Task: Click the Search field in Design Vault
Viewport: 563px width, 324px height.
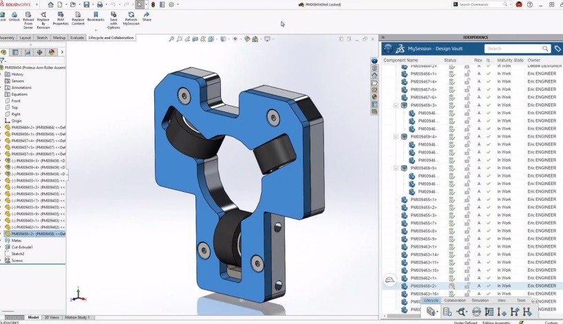Action: coord(517,48)
